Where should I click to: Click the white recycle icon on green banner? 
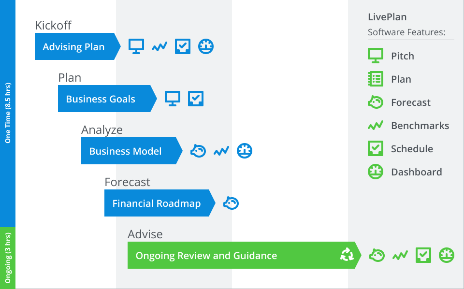[x=347, y=255]
